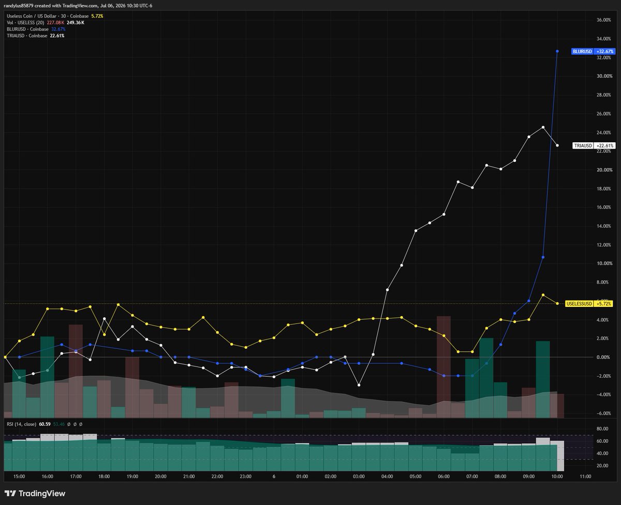Click the last BLURUSD data point at 32.67%
The image size is (621, 505).
click(557, 51)
